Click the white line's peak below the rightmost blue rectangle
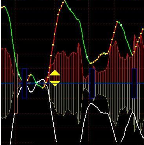 tap(132, 112)
